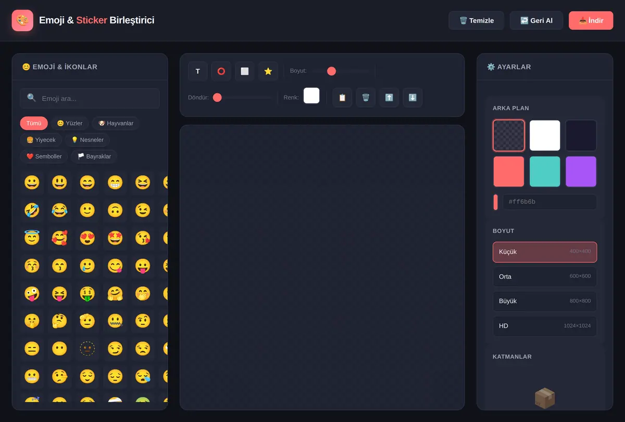This screenshot has width=625, height=422.
Task: Pick the halo angel face emoji
Action: click(x=32, y=238)
